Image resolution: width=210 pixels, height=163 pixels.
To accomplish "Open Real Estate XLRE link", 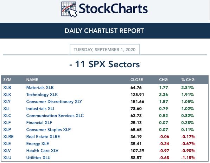I will click(43, 137).
